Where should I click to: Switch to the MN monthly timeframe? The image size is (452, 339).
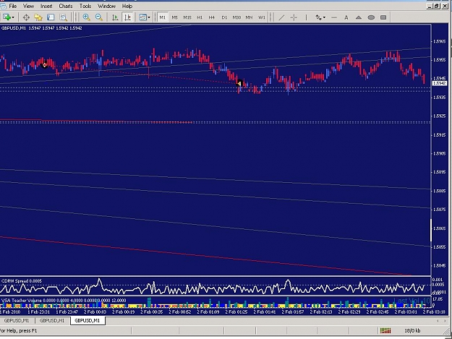249,17
